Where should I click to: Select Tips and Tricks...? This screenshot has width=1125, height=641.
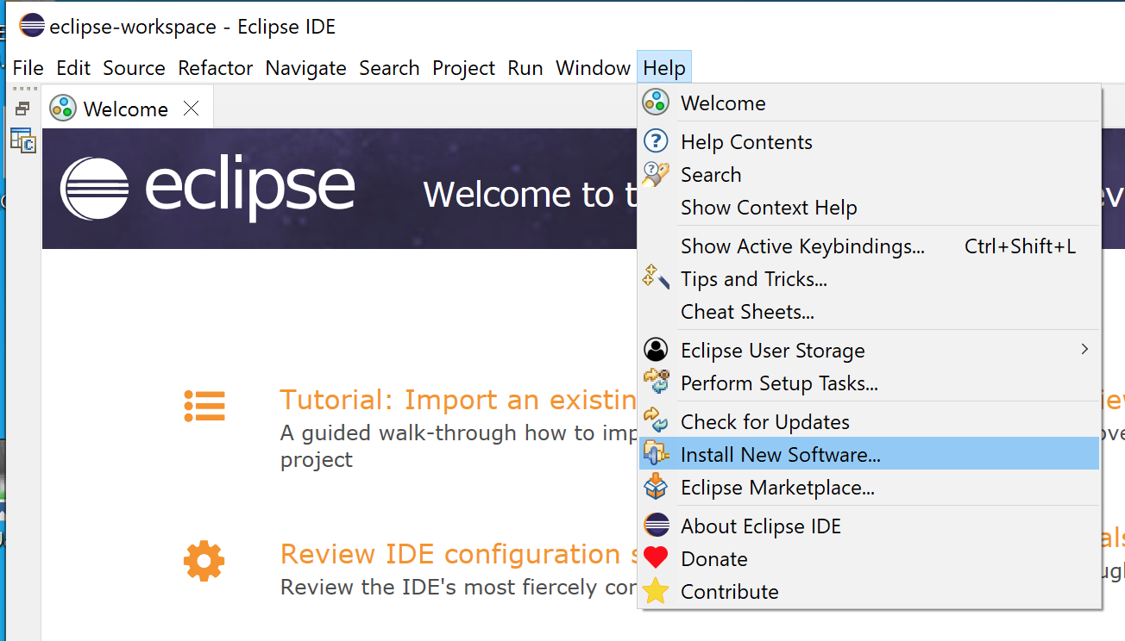870,278
